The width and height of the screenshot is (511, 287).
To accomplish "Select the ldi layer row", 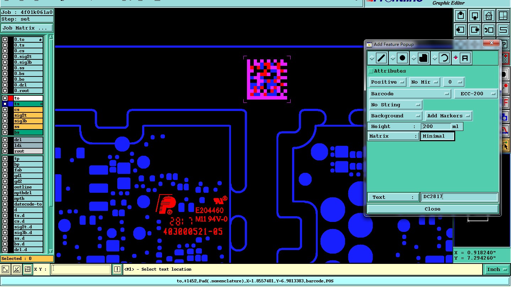I will (28, 145).
